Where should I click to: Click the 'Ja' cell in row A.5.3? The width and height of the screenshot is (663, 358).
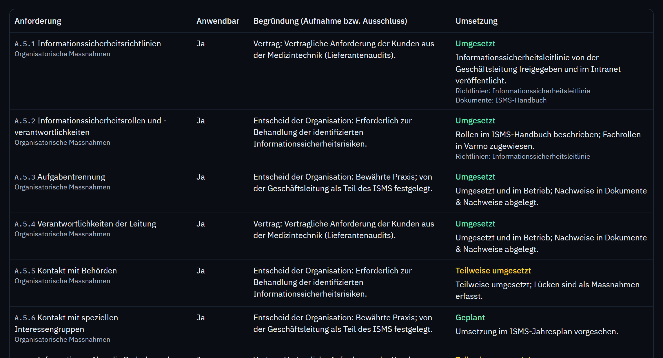point(201,177)
